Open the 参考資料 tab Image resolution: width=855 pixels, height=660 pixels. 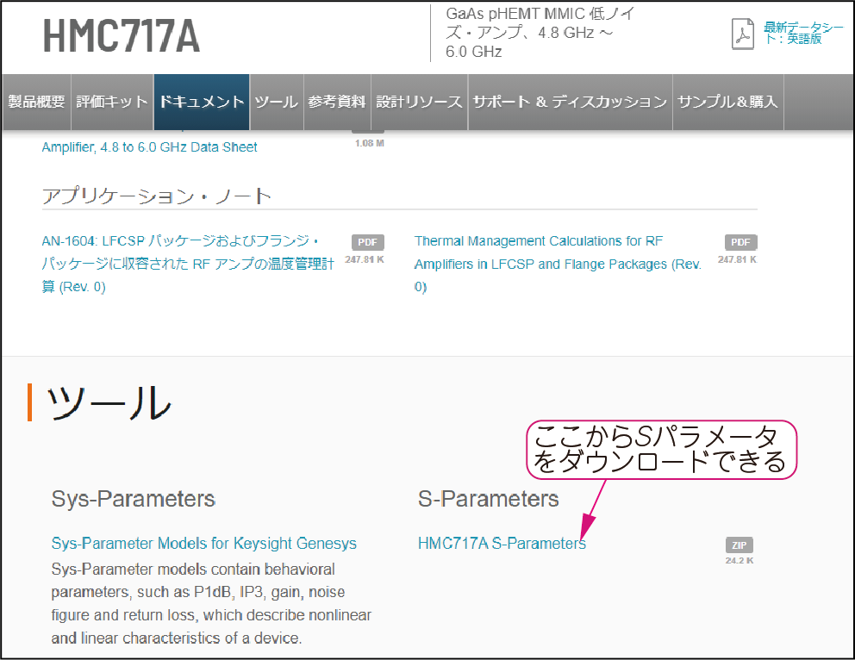click(336, 102)
